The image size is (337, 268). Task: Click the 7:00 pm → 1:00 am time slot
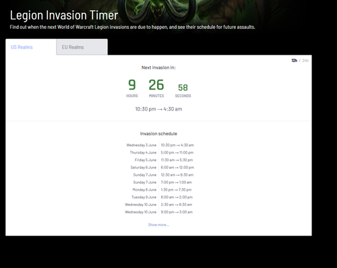pyautogui.click(x=177, y=182)
